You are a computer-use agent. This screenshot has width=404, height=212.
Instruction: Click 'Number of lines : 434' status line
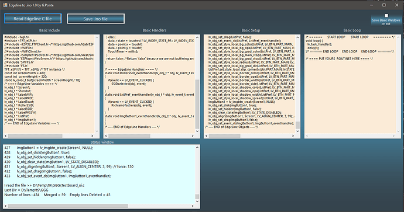tap(57, 195)
